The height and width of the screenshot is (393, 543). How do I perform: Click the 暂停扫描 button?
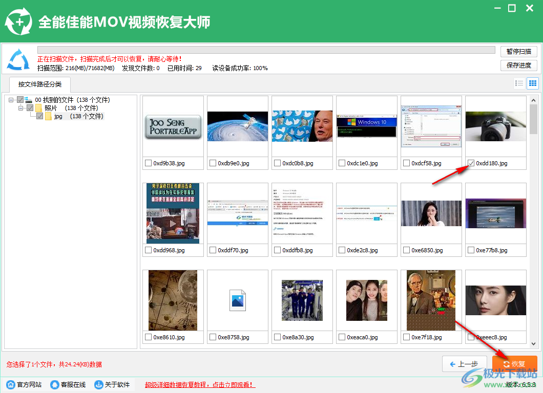[x=518, y=52]
